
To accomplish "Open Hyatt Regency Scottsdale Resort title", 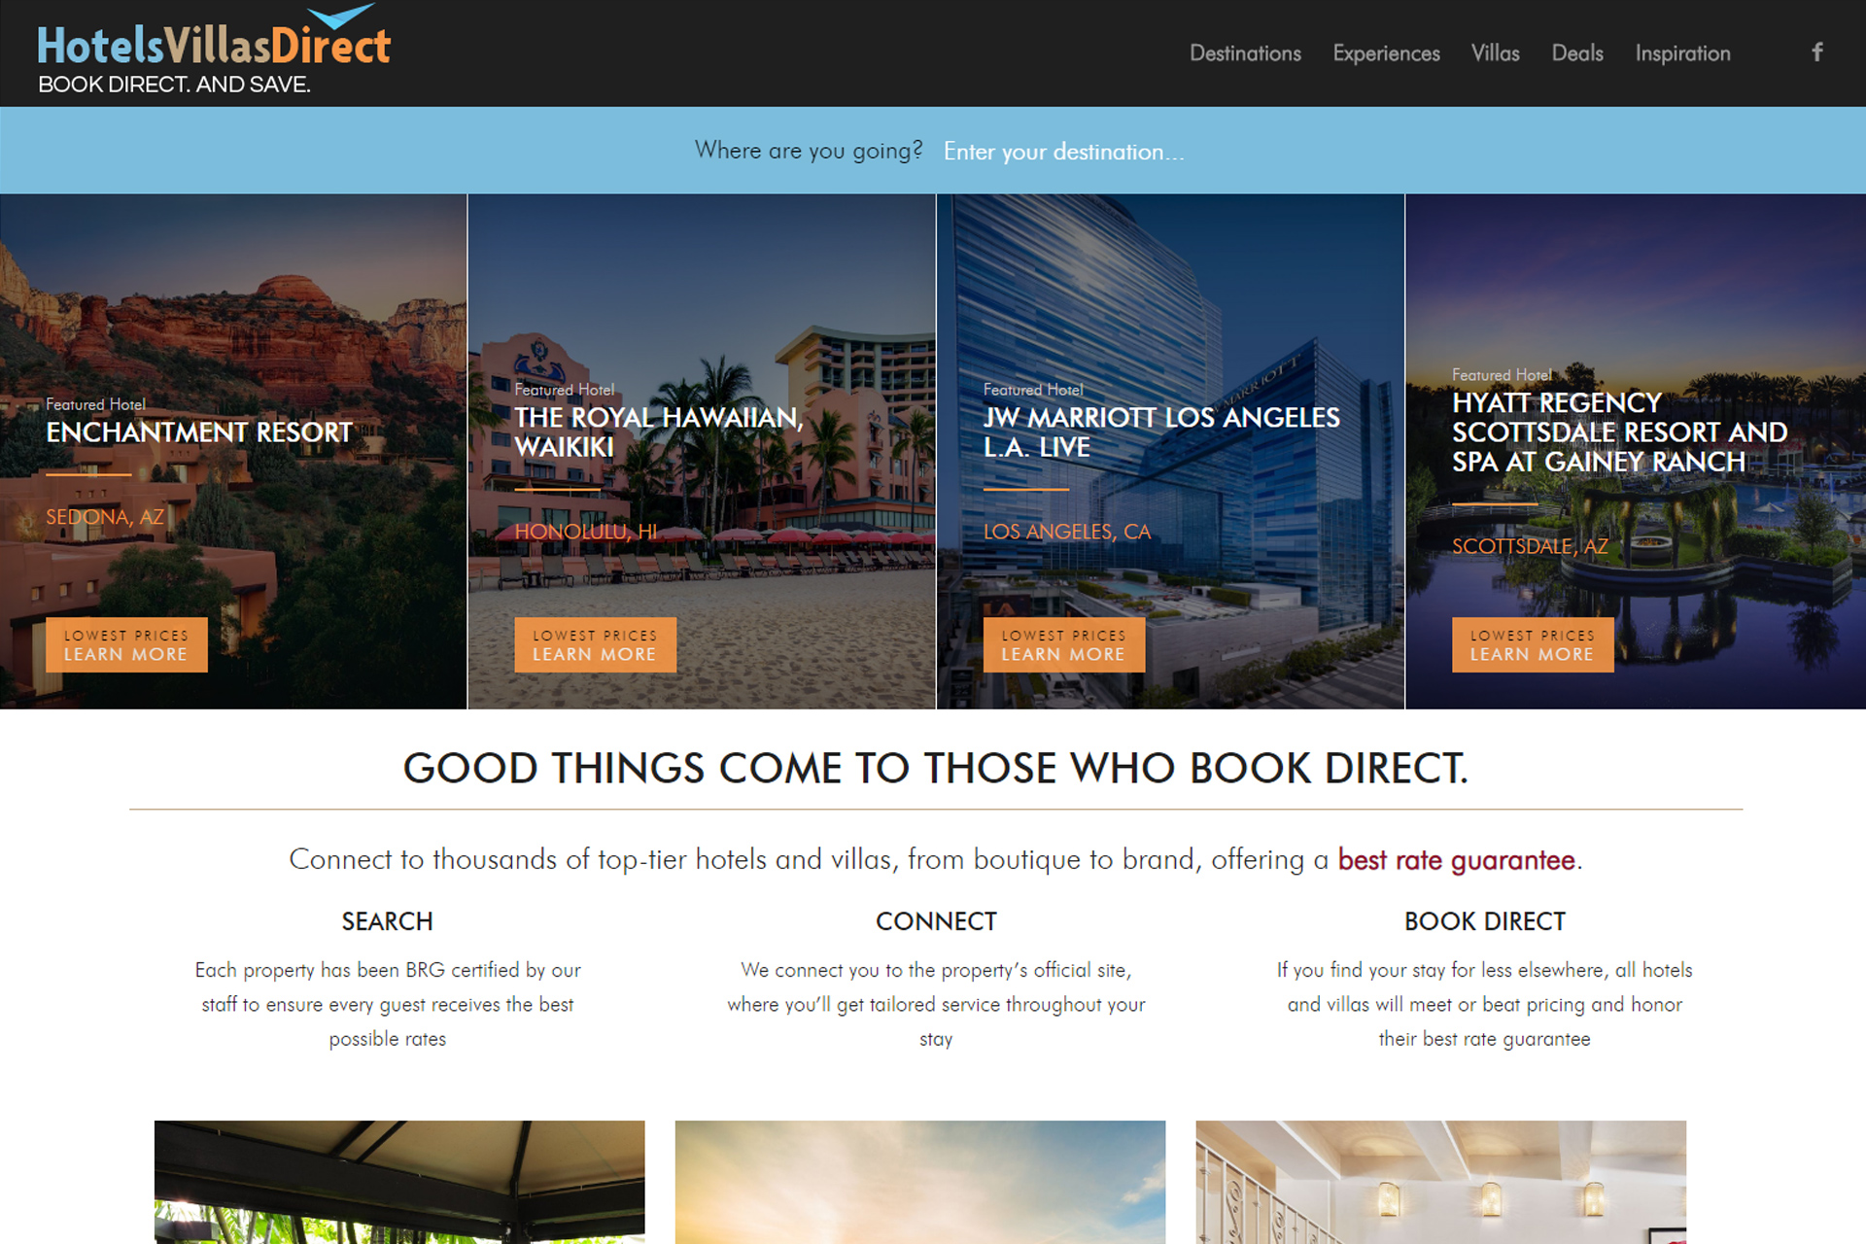I will coord(1620,432).
